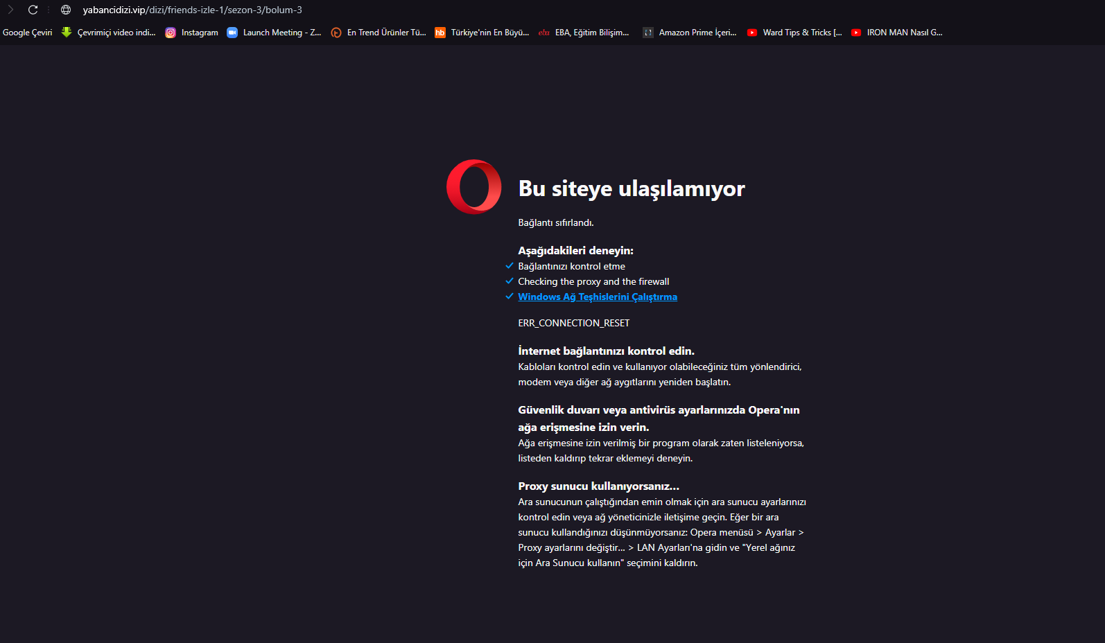The width and height of the screenshot is (1105, 643).
Task: Open the Launch Meeting - Z... bookmark
Action: 281,33
